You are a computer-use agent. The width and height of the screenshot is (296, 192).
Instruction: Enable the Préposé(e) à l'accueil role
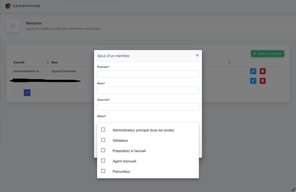pyautogui.click(x=103, y=150)
